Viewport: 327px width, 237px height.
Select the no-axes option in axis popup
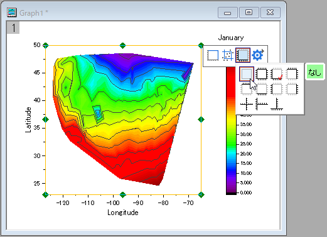(247, 74)
